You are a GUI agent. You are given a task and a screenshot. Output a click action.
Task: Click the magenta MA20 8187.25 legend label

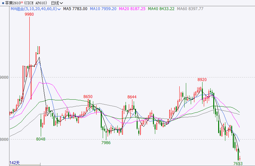click(132, 9)
